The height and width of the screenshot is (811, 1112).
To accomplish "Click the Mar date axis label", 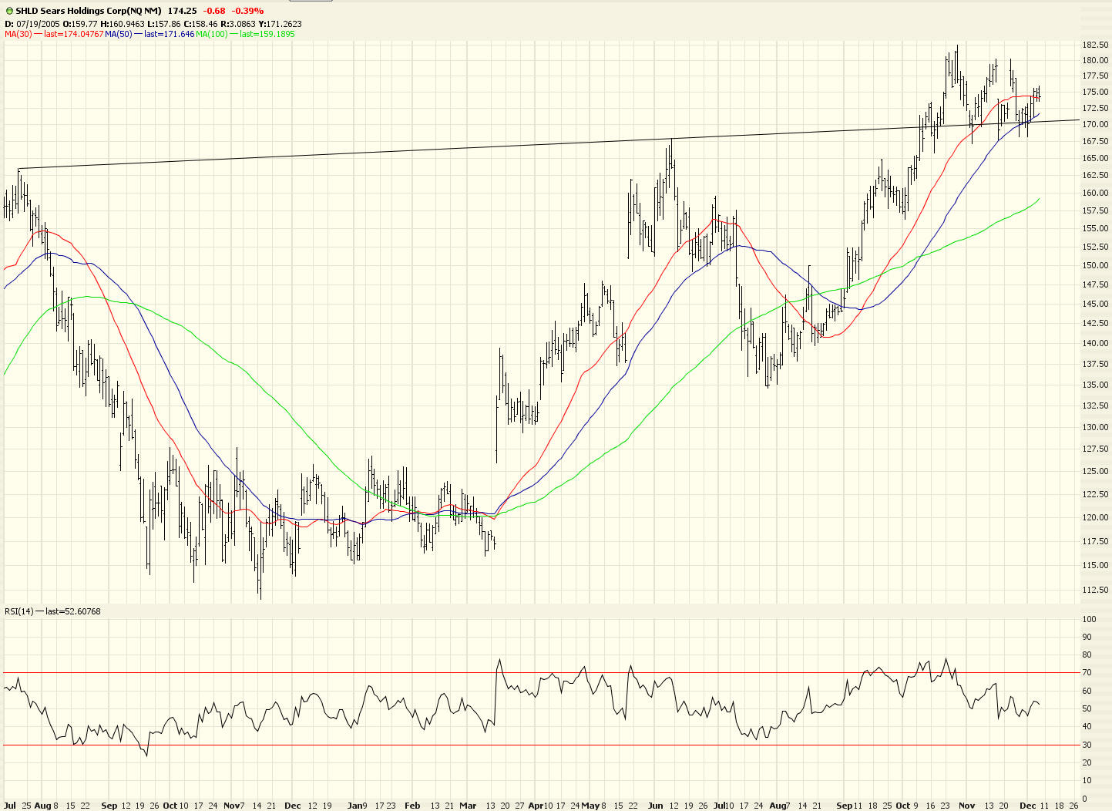I will point(468,806).
